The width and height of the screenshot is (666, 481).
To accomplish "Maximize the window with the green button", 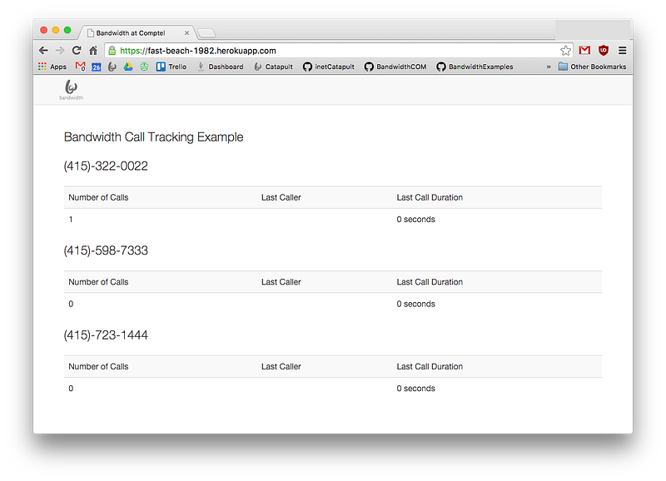I will coord(67,30).
